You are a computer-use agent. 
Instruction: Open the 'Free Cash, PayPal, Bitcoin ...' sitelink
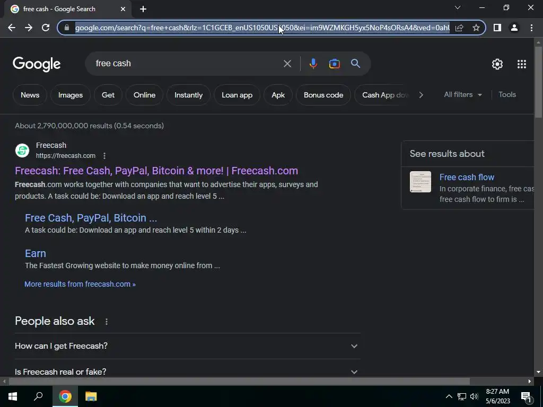(x=91, y=218)
